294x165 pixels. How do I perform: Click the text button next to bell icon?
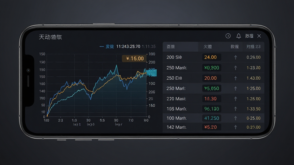tap(249, 36)
